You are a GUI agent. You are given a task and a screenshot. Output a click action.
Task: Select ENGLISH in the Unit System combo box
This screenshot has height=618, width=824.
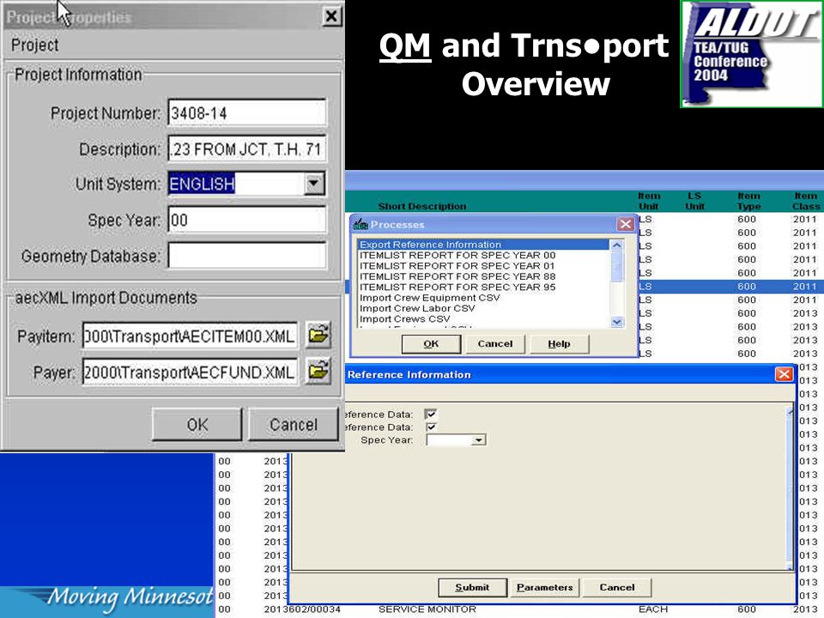point(201,184)
